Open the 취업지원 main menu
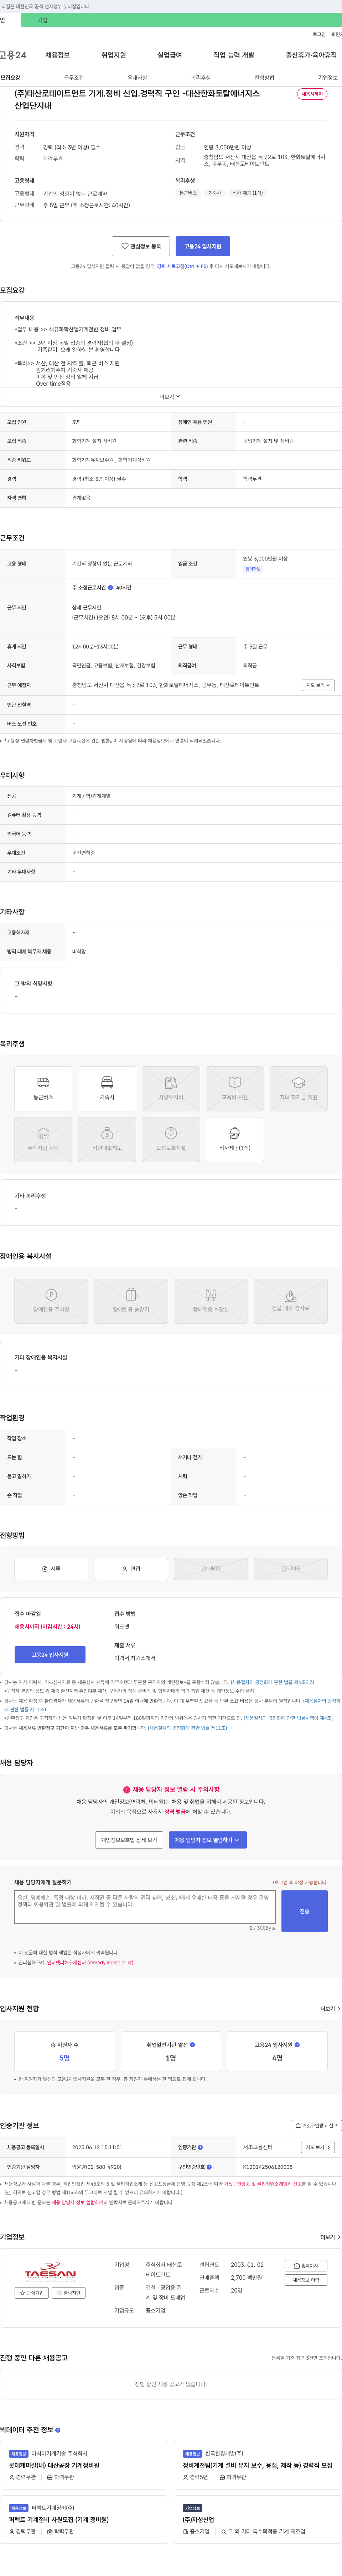 (114, 55)
